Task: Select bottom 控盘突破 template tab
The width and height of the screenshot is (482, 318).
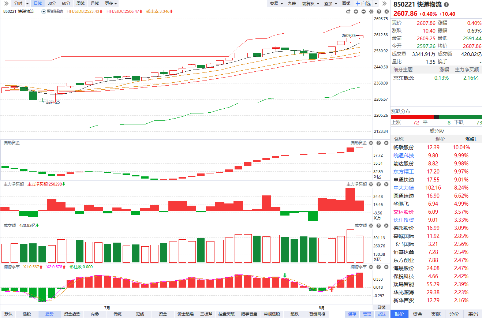Action: [x=226, y=314]
